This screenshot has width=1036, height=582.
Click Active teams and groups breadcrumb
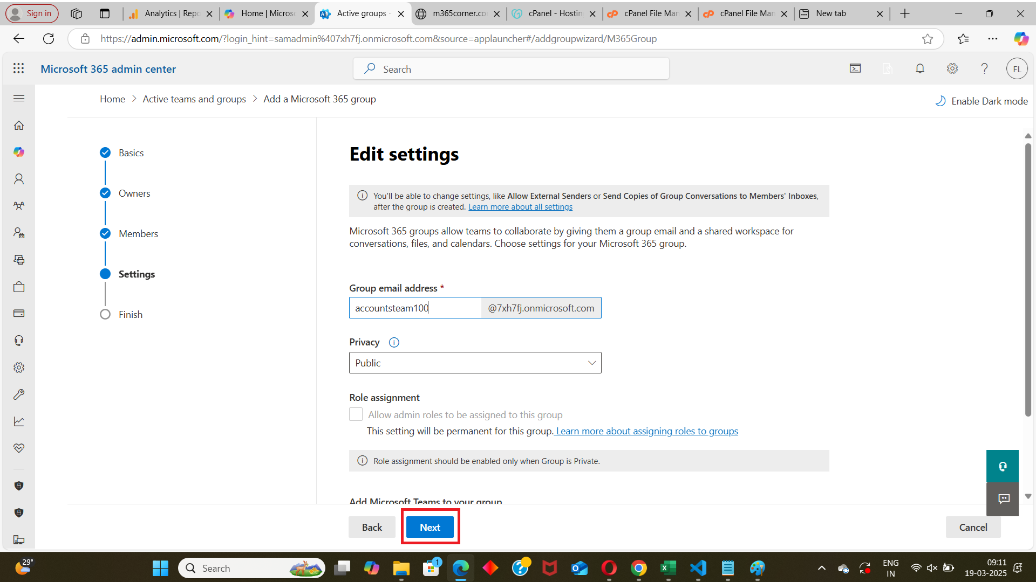pyautogui.click(x=194, y=99)
